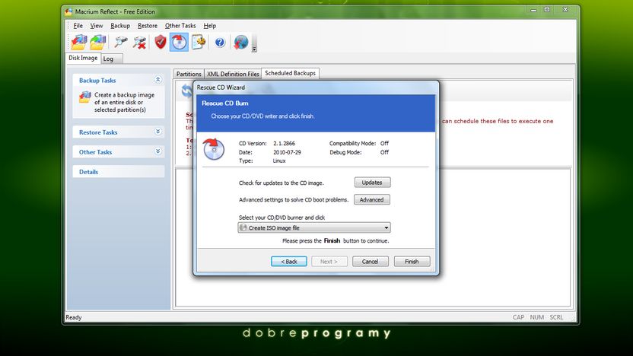Screen dimensions: 633x356
Task: Click the Date value 2010-07-29
Action: coord(287,152)
